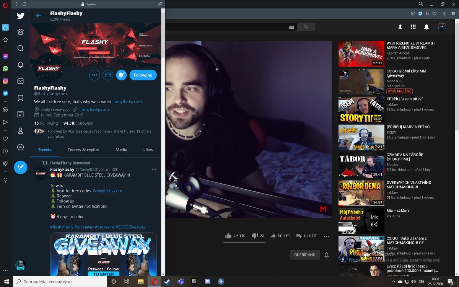Viewport: 459px width, 287px height.
Task: Click the Windows Start button
Action: pyautogui.click(x=6, y=281)
